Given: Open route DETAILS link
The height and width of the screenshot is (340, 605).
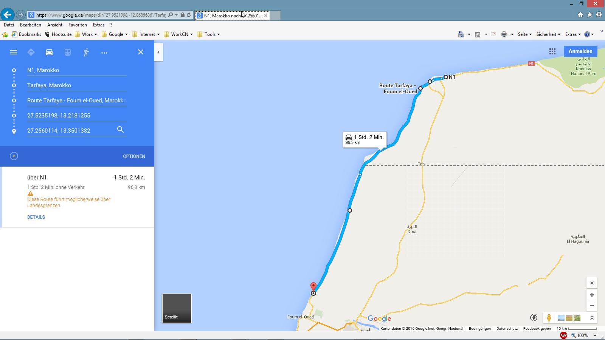Looking at the screenshot, I should pyautogui.click(x=36, y=217).
